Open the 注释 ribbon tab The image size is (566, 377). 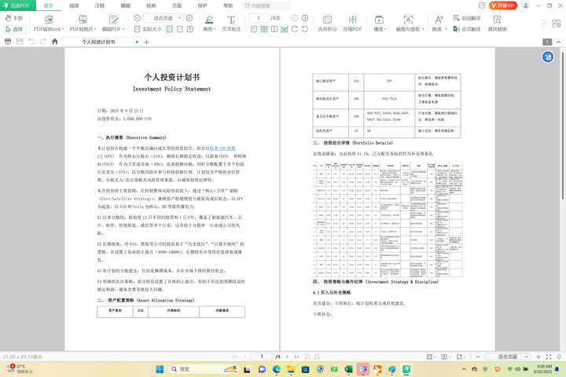coord(99,5)
